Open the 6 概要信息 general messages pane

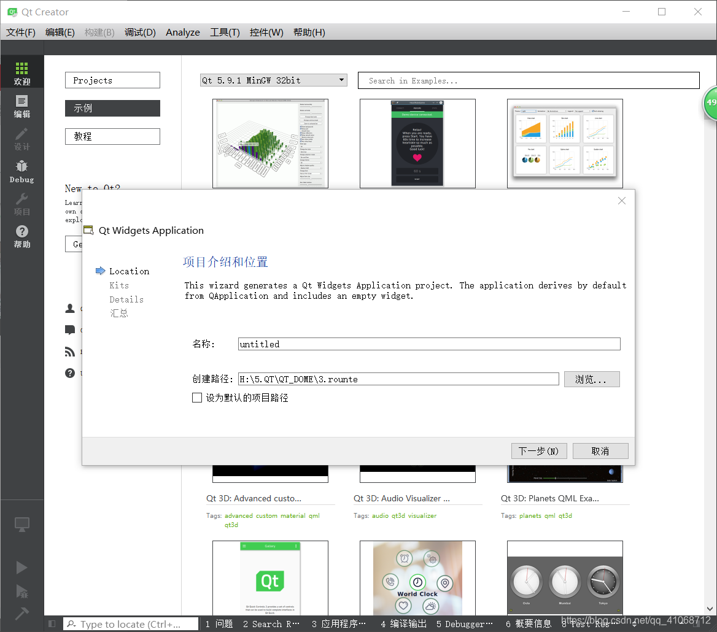[x=529, y=624]
